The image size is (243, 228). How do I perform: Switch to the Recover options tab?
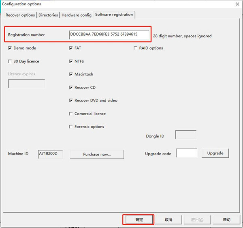click(x=20, y=15)
